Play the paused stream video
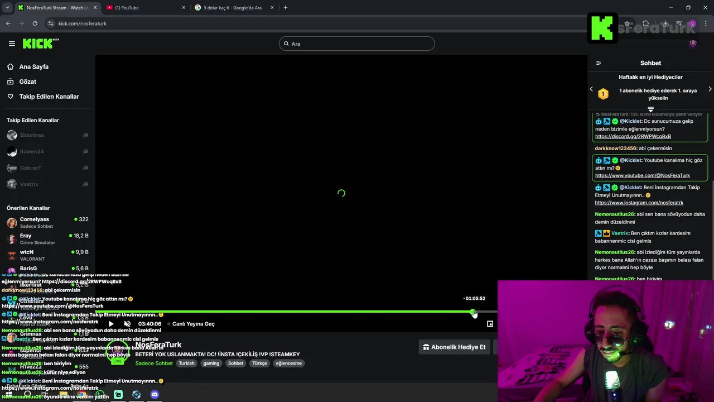Screen dimensions: 714x402 coord(111,324)
